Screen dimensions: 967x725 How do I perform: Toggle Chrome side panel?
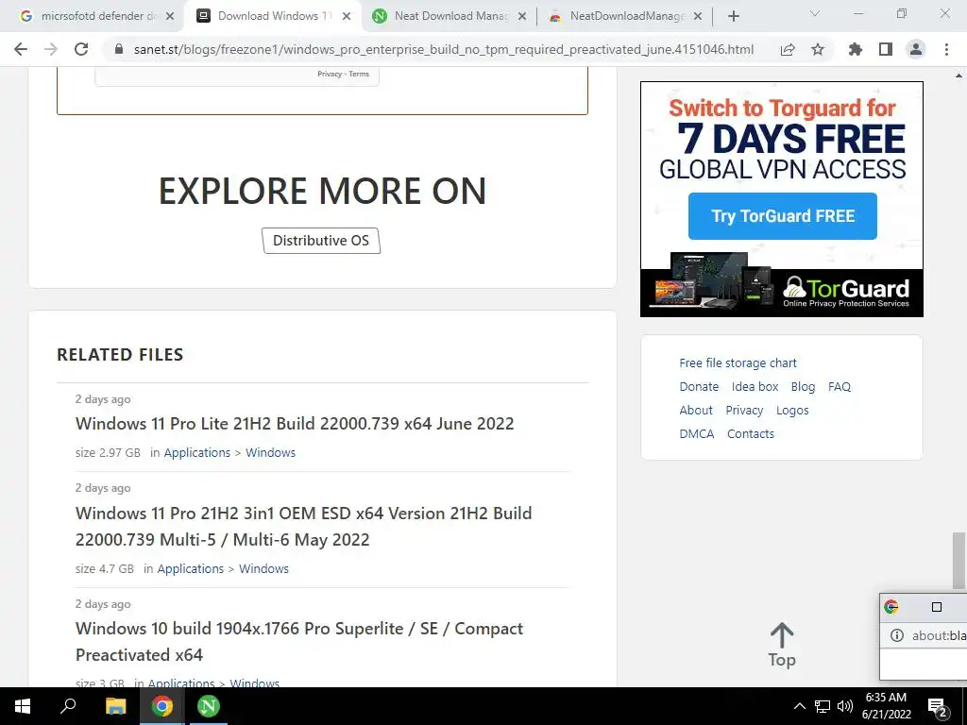point(886,49)
